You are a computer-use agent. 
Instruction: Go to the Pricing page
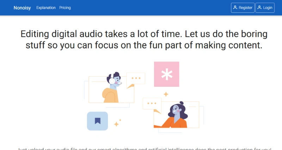tap(65, 8)
